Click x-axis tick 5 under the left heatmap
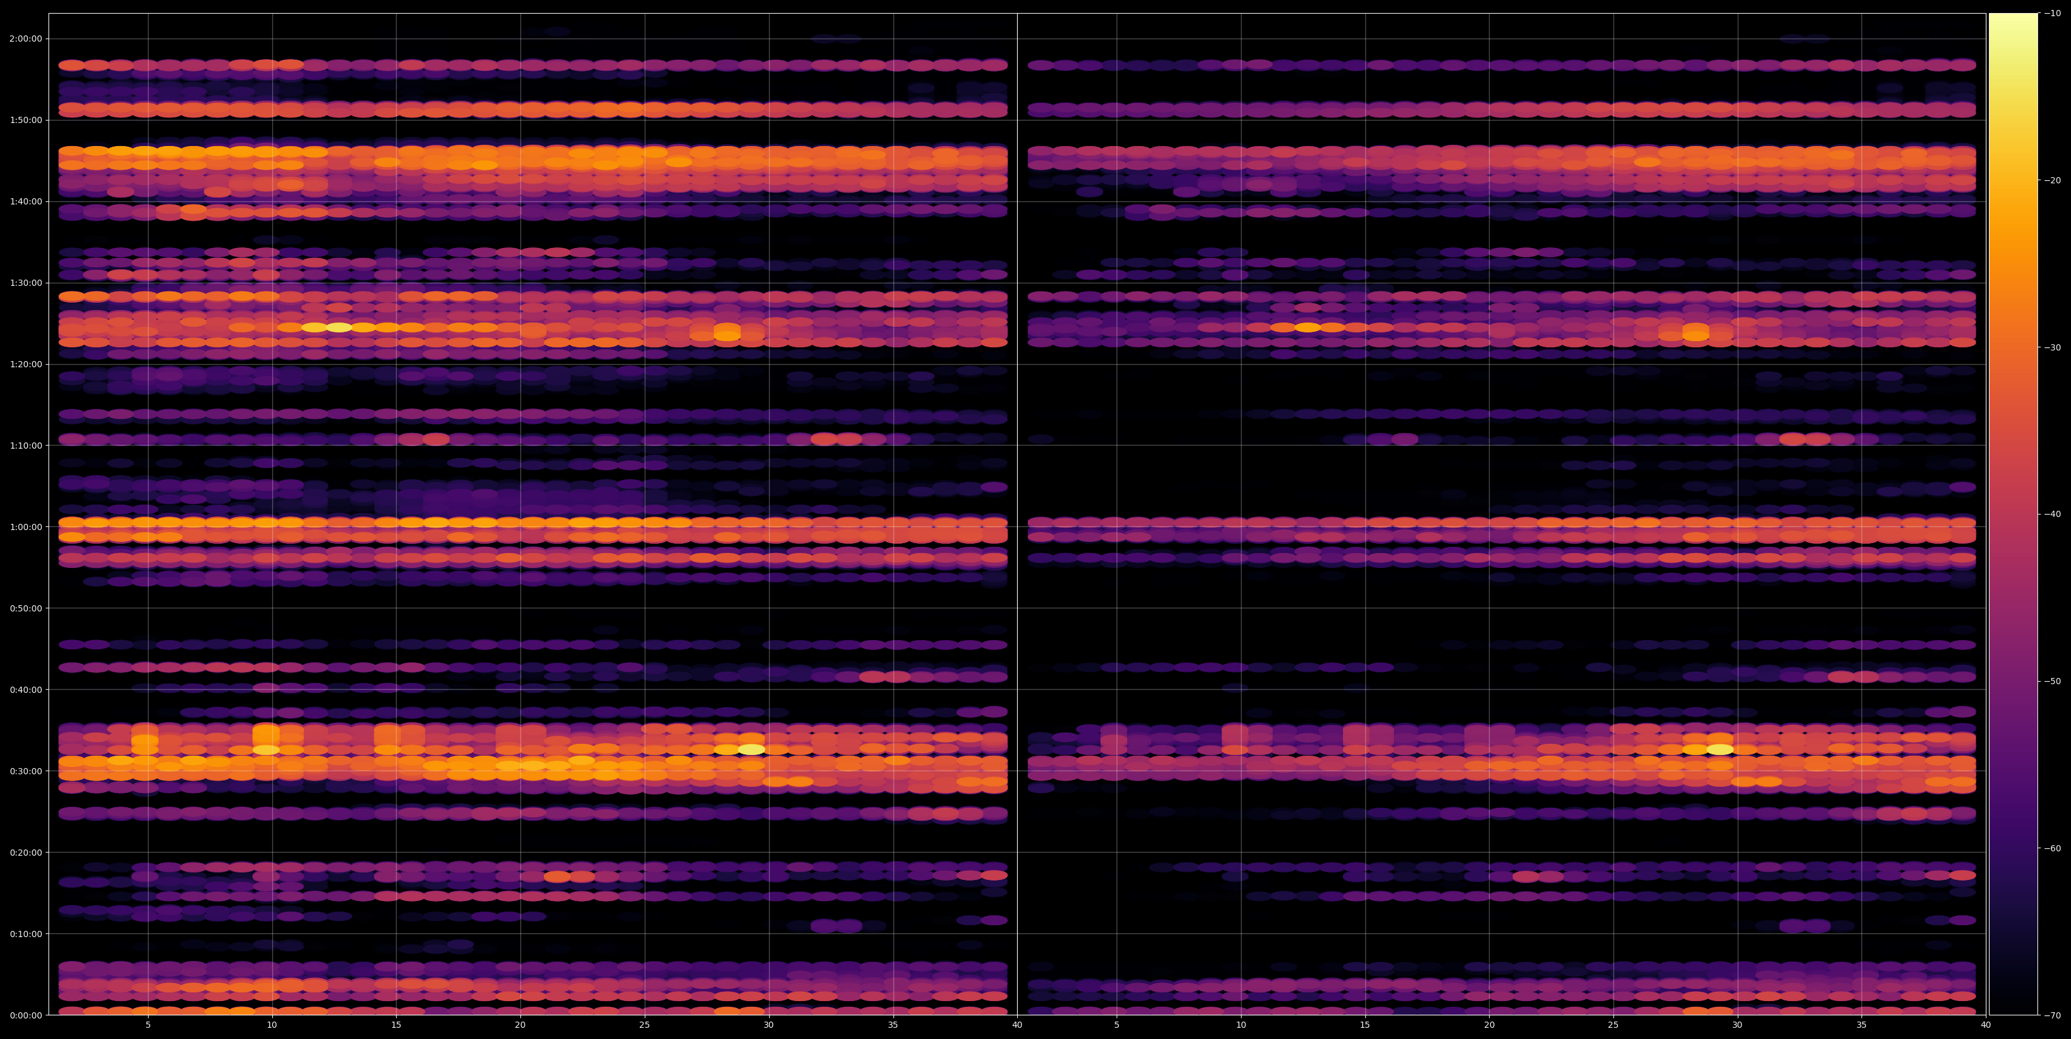2071x1039 pixels. (148, 1025)
